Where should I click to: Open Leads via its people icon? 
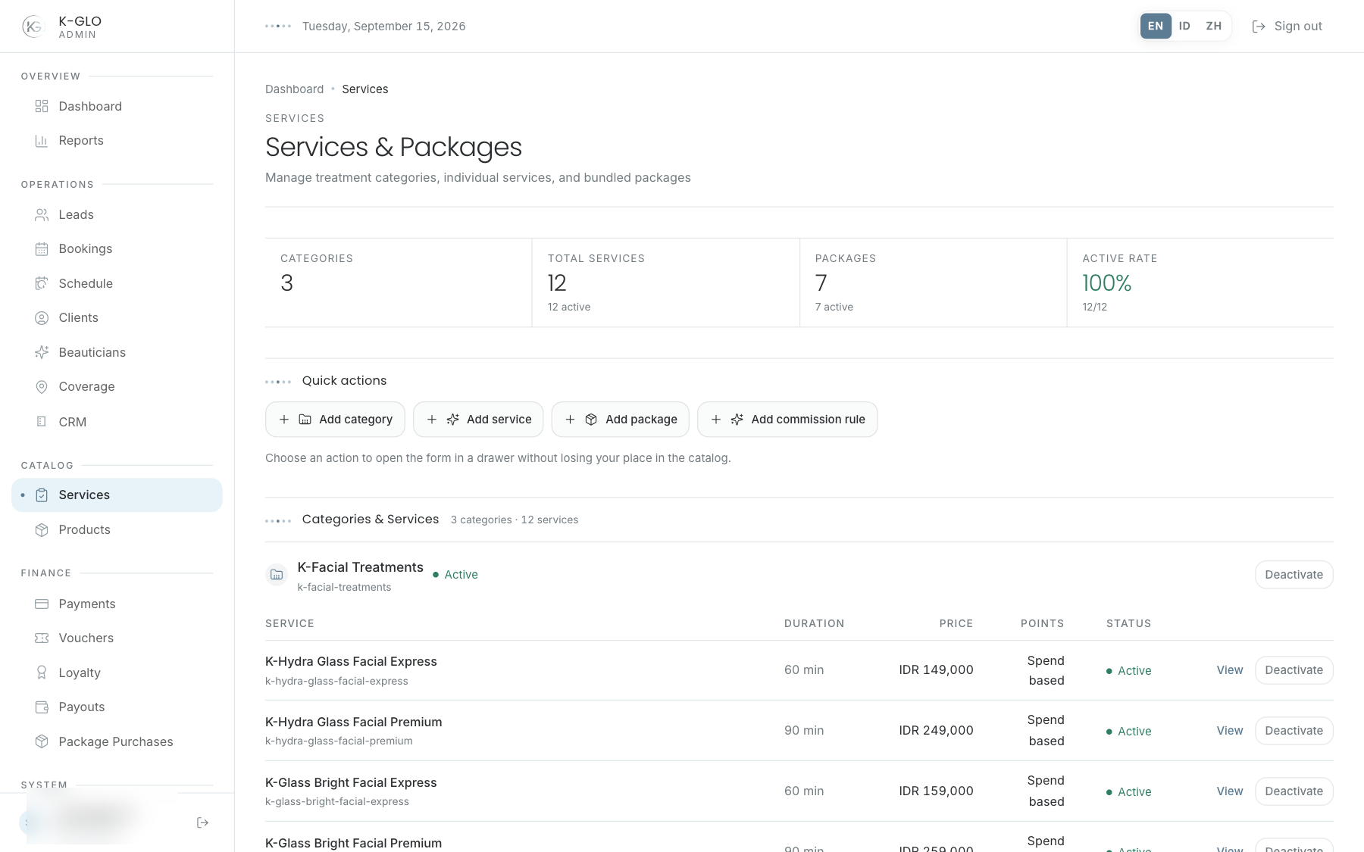42,215
